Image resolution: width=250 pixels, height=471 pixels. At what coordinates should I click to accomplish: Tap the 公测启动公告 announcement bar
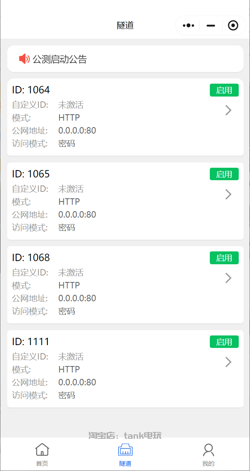click(x=125, y=58)
